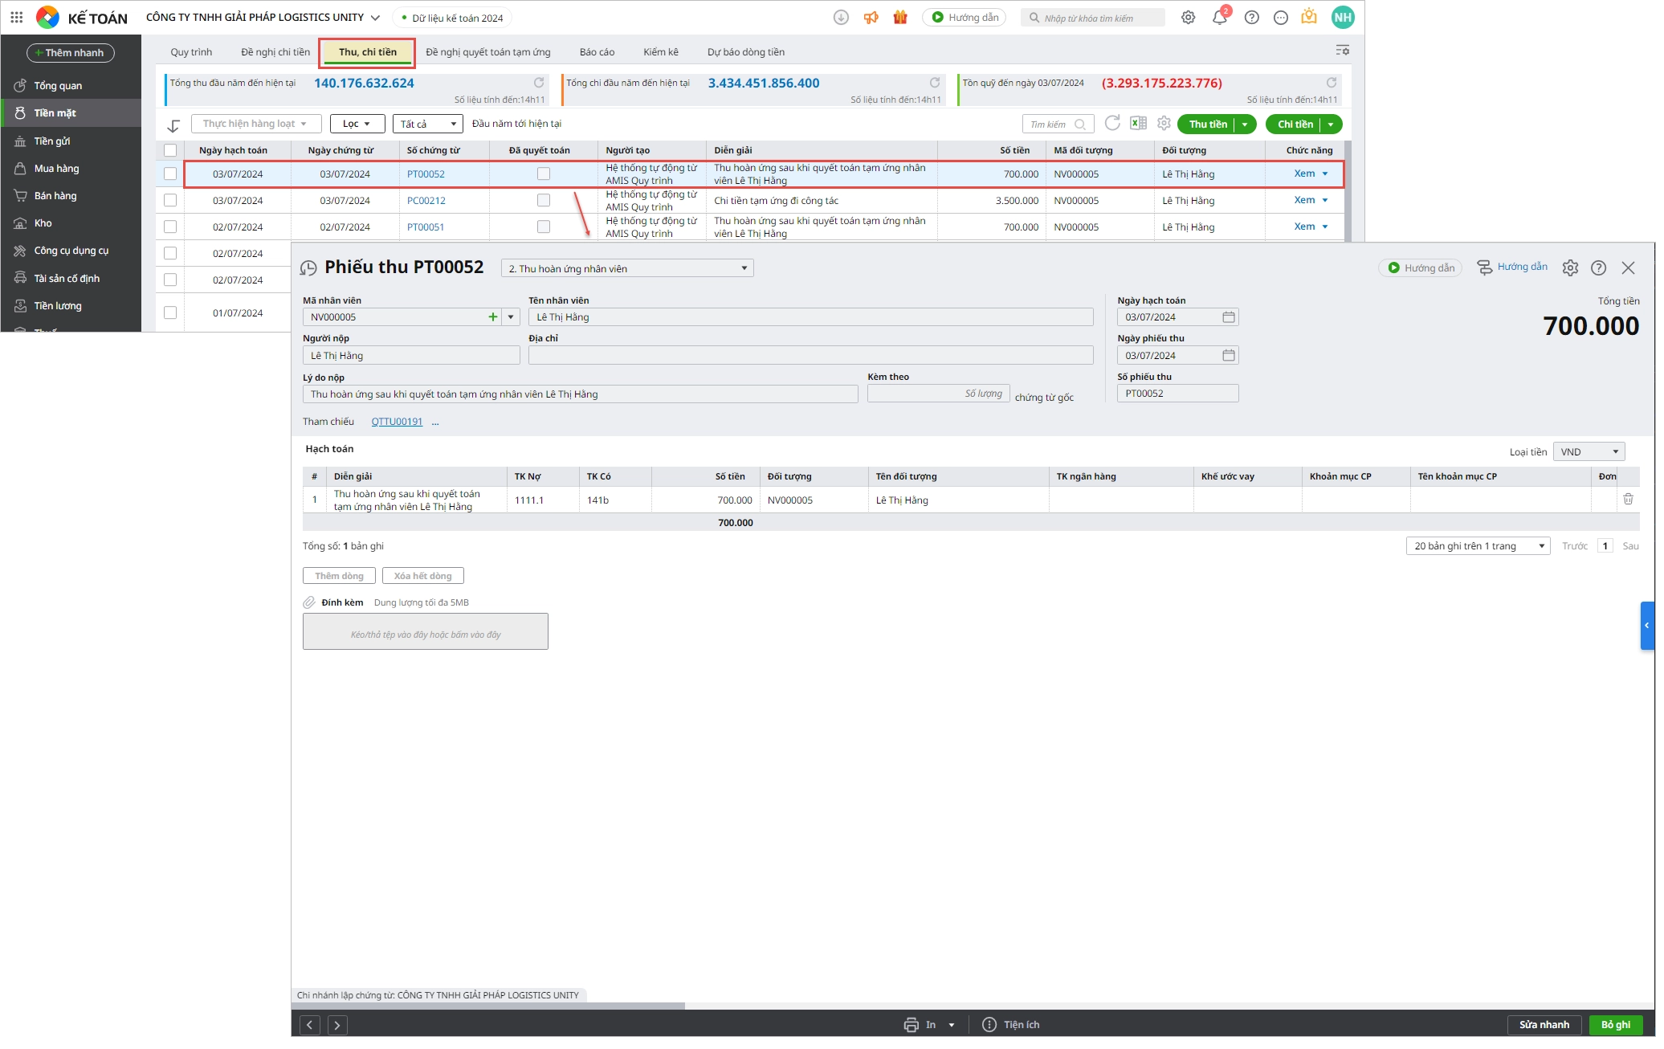
Task: Delete accounting row 1 with trash icon
Action: click(x=1628, y=500)
